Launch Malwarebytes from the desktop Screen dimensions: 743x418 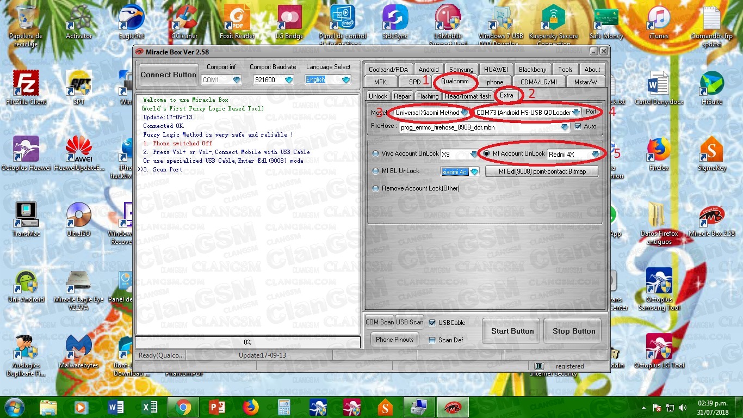(79, 351)
